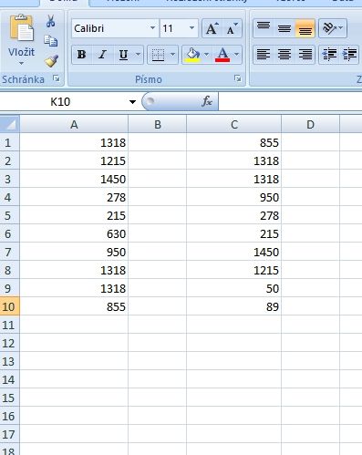The height and width of the screenshot is (455, 362).
Task: Apply red font color
Action: pyautogui.click(x=222, y=55)
